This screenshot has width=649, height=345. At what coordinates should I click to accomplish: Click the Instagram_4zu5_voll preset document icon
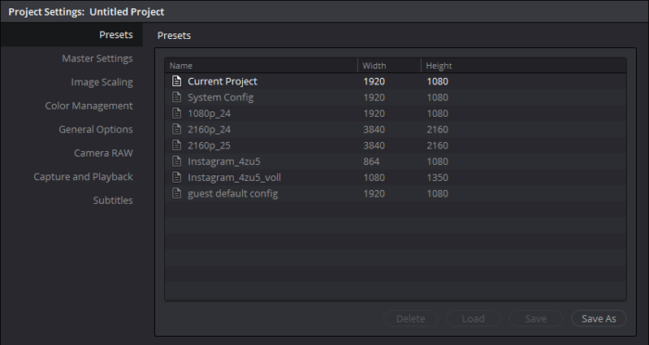pos(177,177)
